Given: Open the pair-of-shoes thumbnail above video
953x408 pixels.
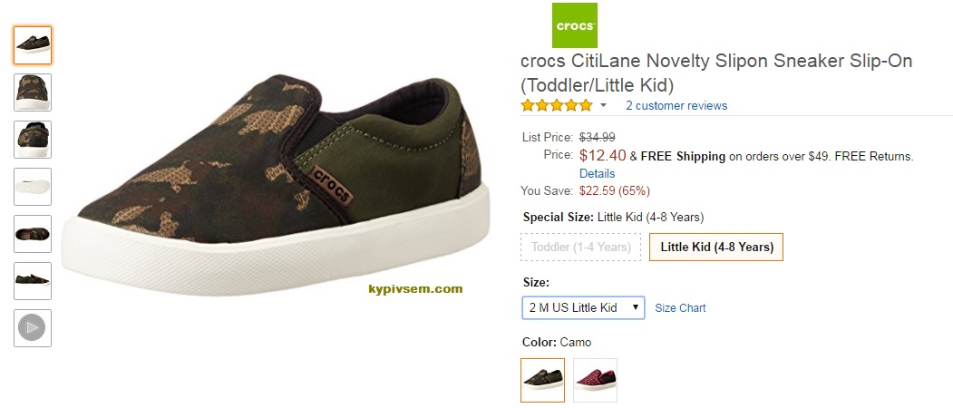Looking at the screenshot, I should 33,281.
